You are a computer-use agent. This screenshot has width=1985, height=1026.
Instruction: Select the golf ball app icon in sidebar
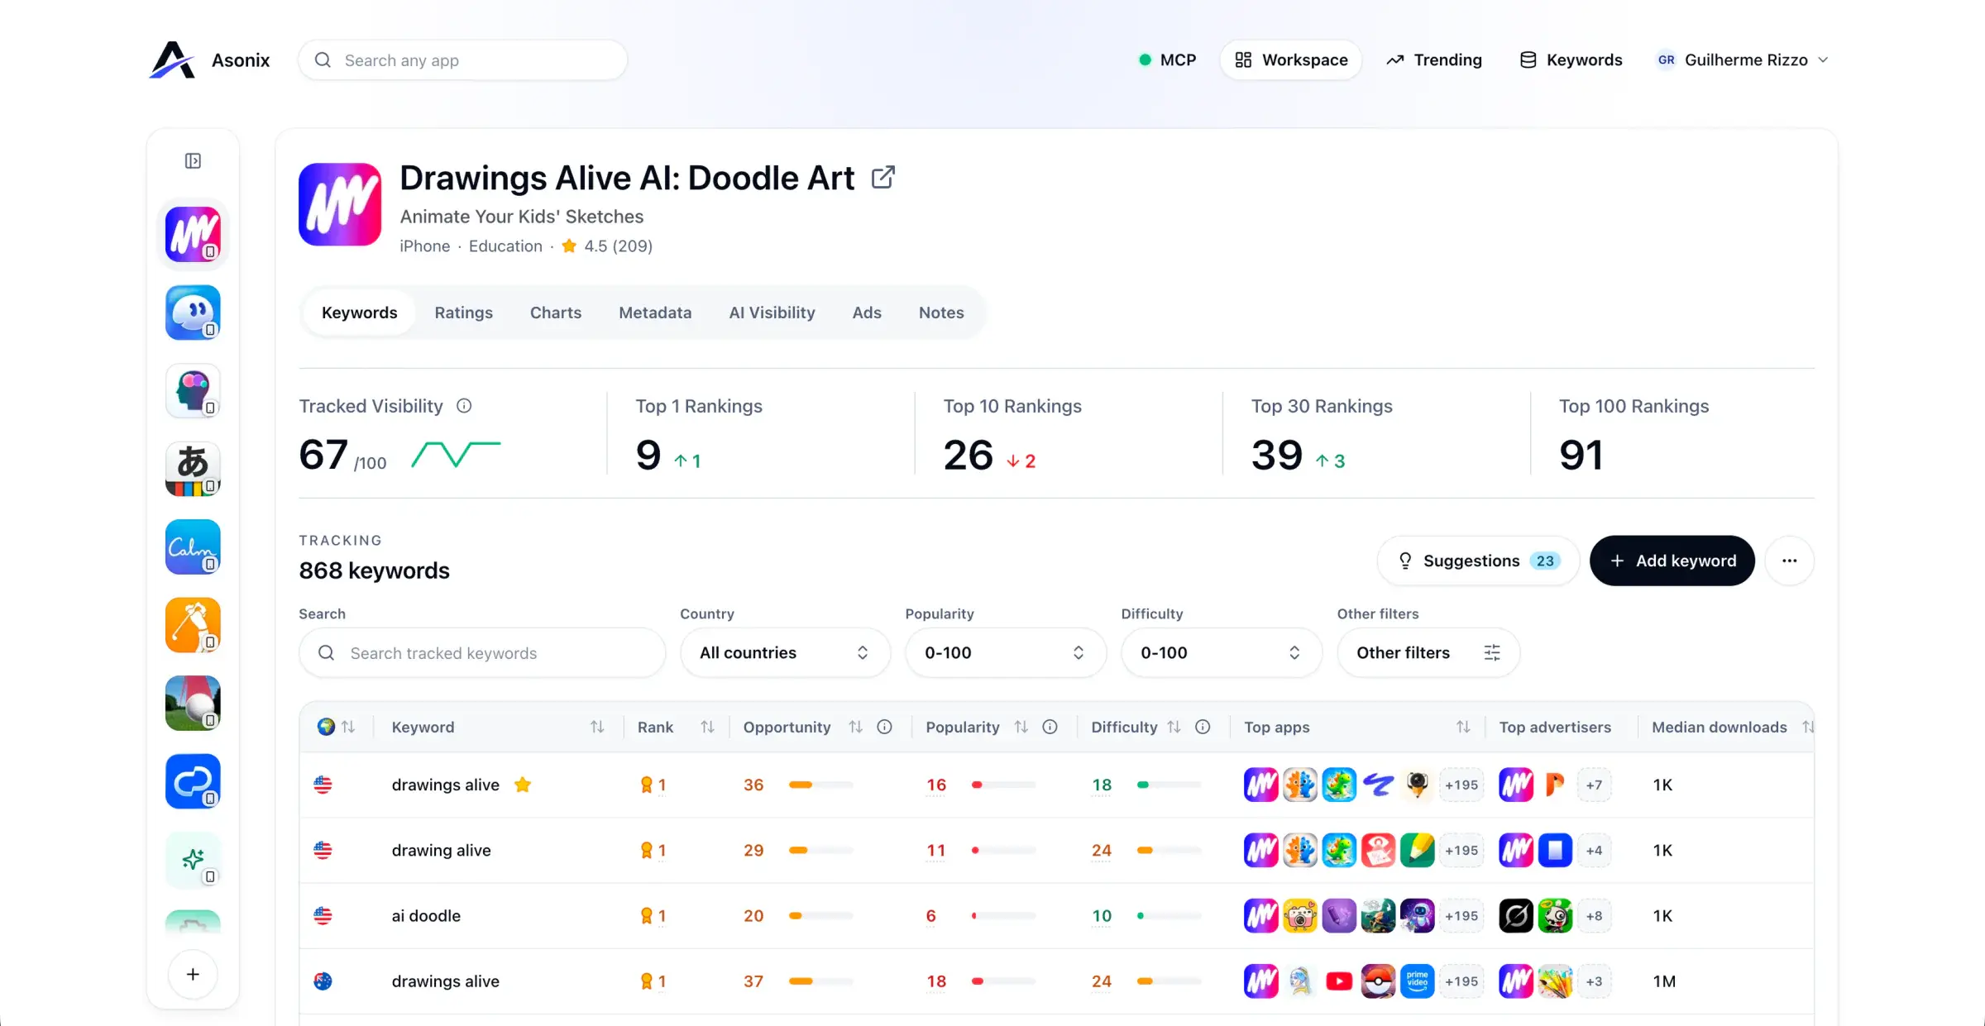(x=193, y=703)
